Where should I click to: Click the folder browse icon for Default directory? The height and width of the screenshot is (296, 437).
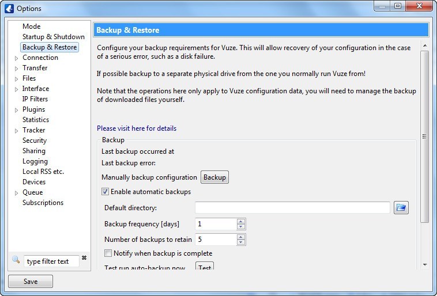401,207
